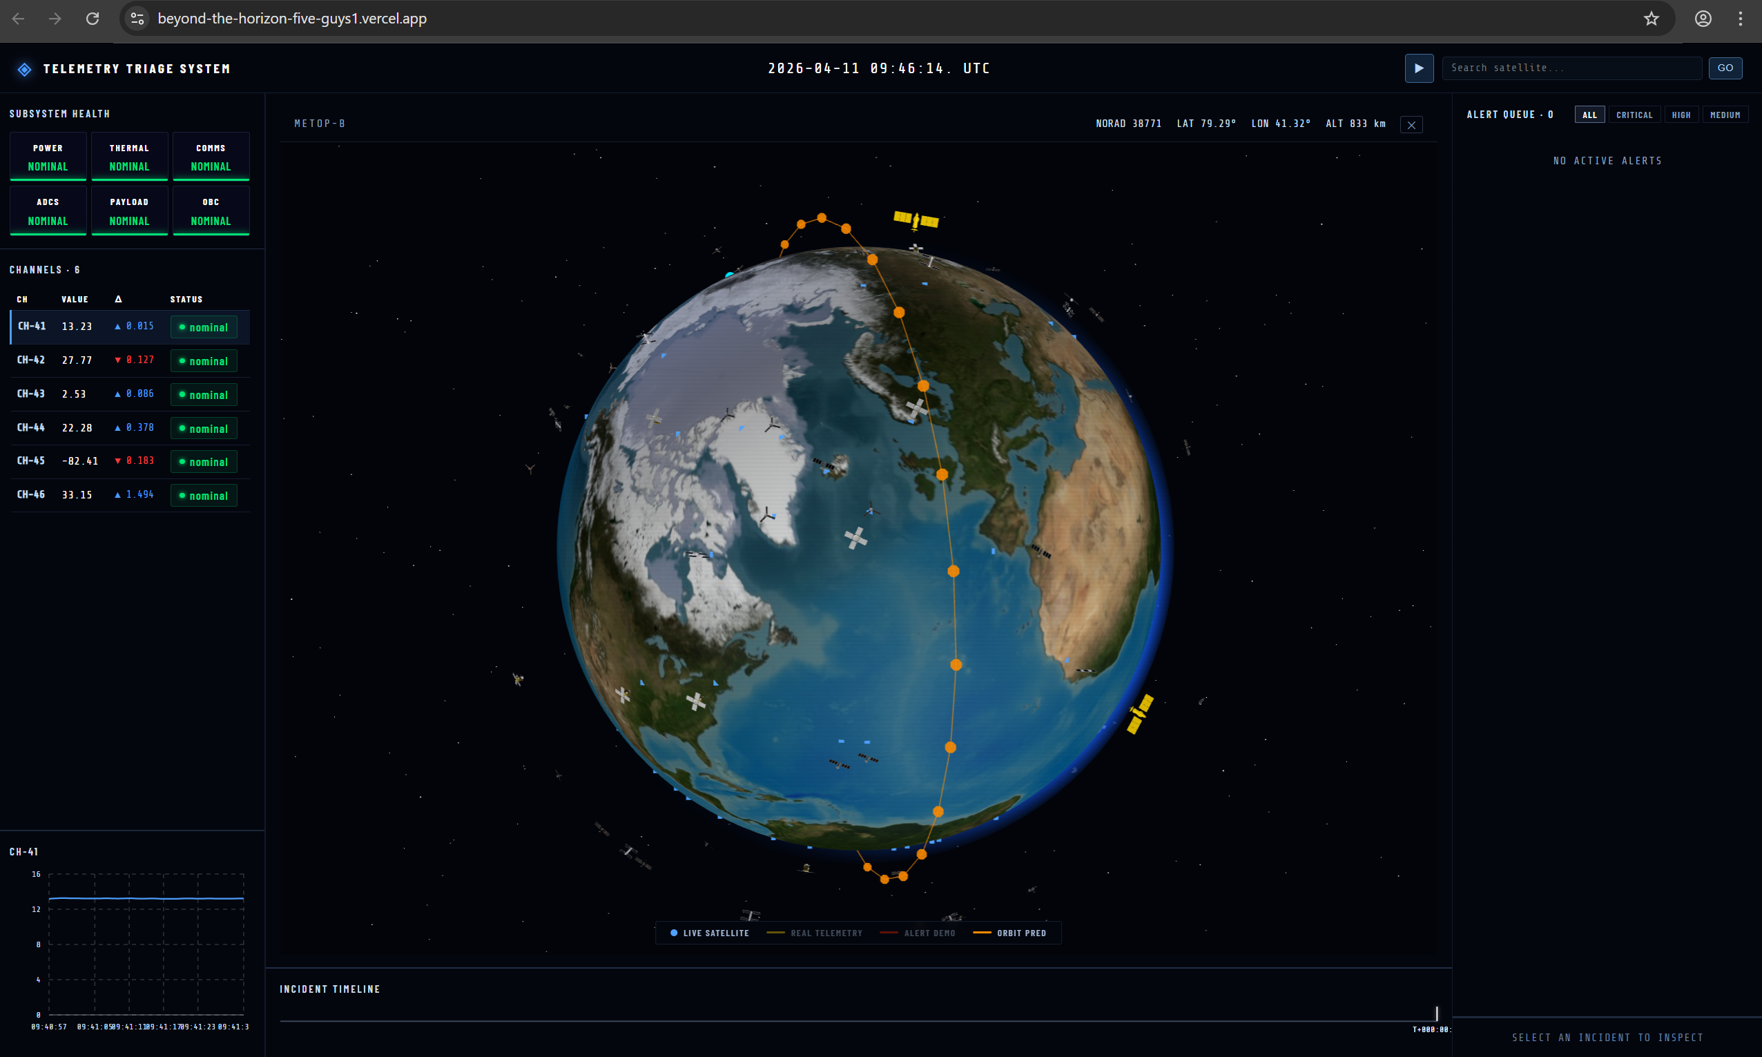Click the incident timeline playhead marker
The width and height of the screenshot is (1762, 1057).
tap(1436, 1013)
